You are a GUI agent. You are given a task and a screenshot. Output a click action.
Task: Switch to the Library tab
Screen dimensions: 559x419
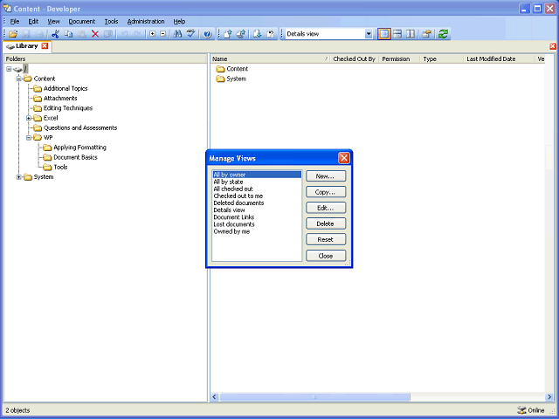pyautogui.click(x=27, y=46)
